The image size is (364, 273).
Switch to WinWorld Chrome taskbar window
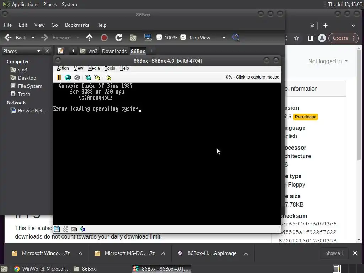pos(42,269)
